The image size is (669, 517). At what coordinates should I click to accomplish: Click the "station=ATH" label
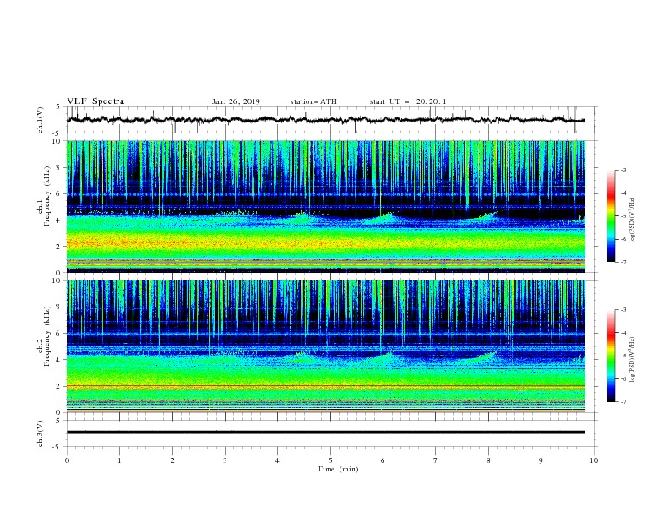313,101
